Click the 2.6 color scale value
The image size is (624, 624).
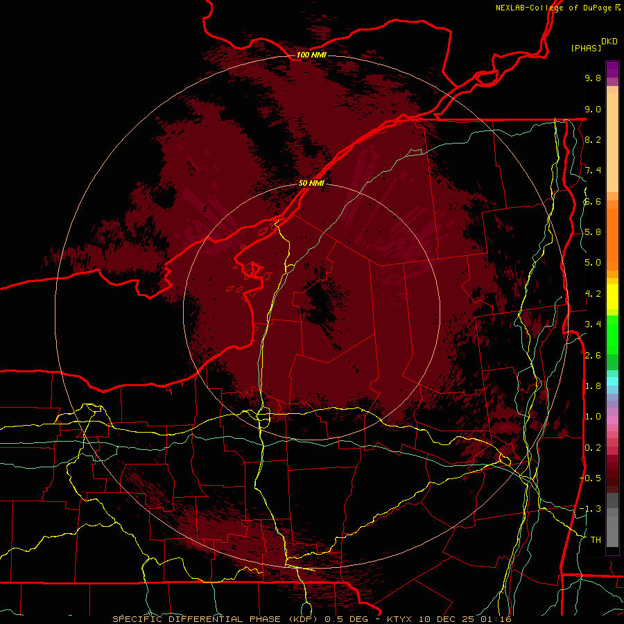pyautogui.click(x=593, y=356)
